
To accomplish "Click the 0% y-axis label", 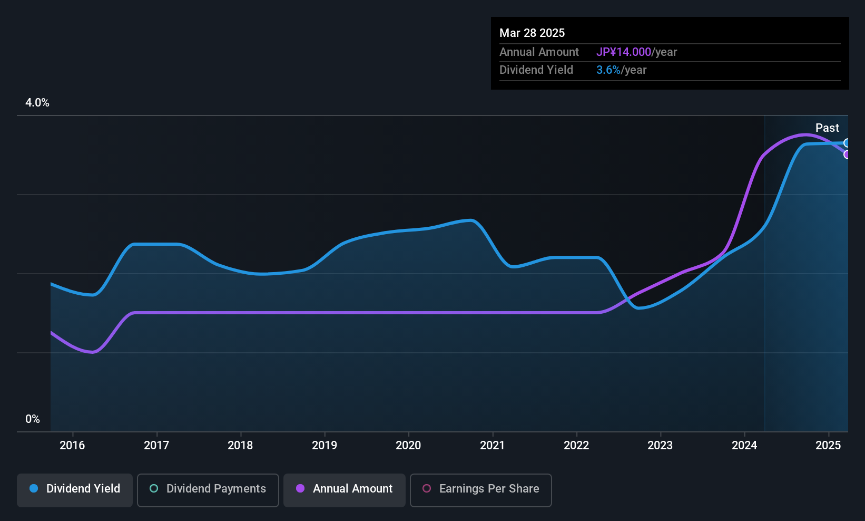I will coord(33,419).
